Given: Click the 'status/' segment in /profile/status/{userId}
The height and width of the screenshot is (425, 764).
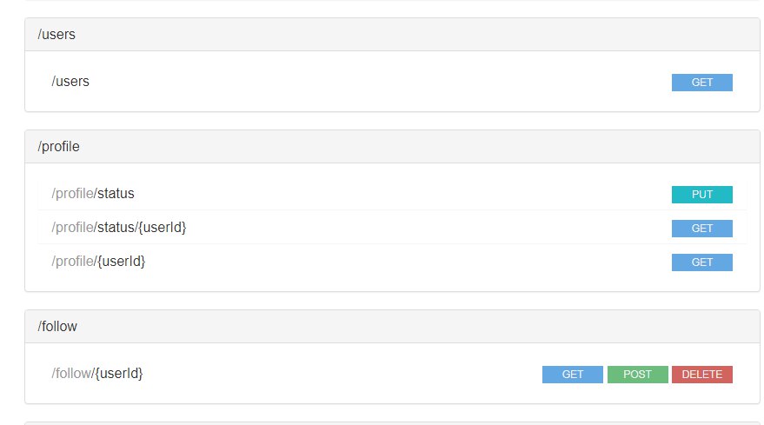Looking at the screenshot, I should pyautogui.click(x=116, y=228).
